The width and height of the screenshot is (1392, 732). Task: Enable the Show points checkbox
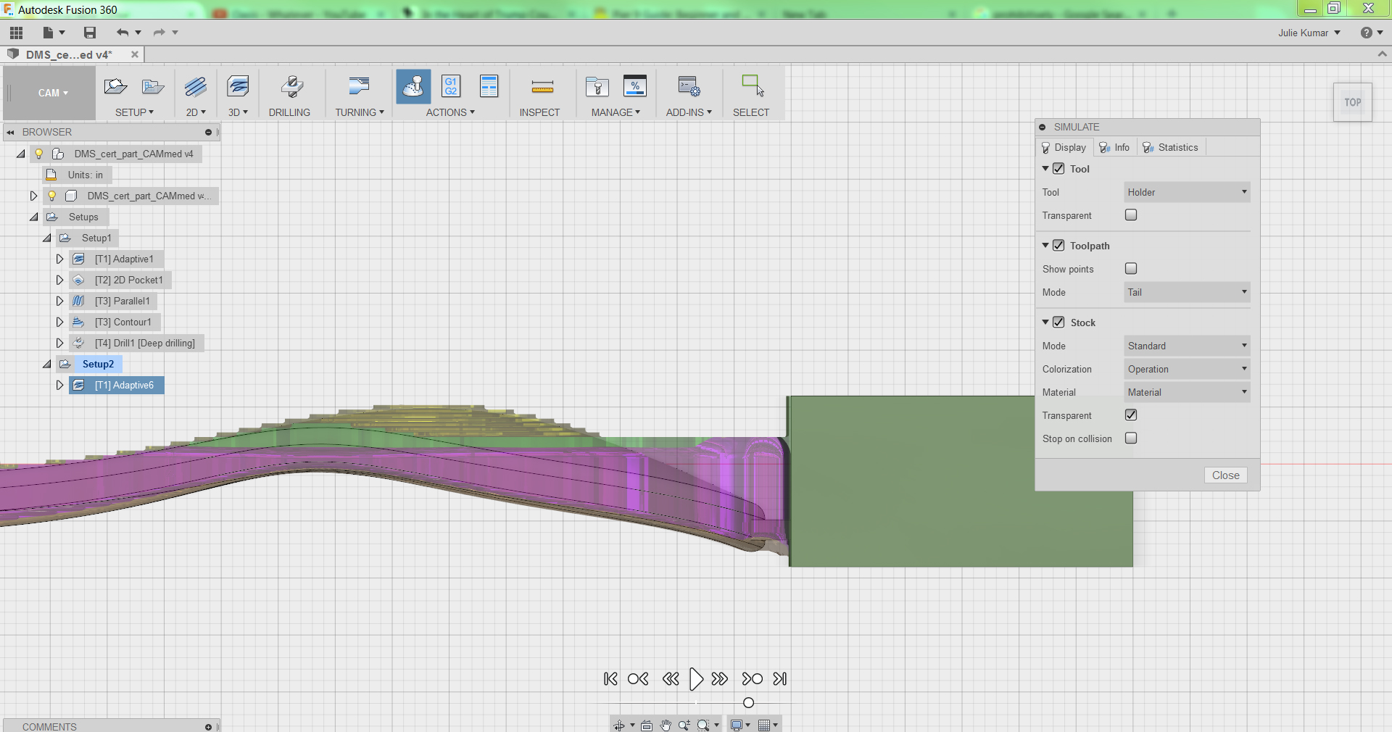pyautogui.click(x=1131, y=269)
